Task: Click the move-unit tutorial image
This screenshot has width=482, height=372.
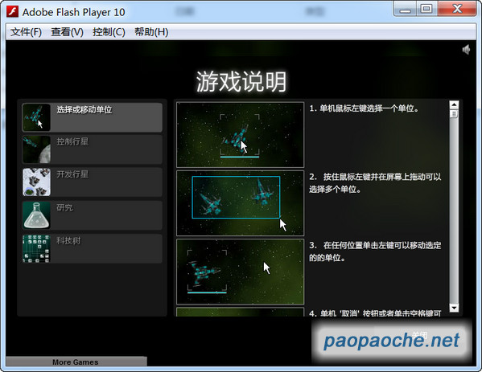Action: pos(240,272)
